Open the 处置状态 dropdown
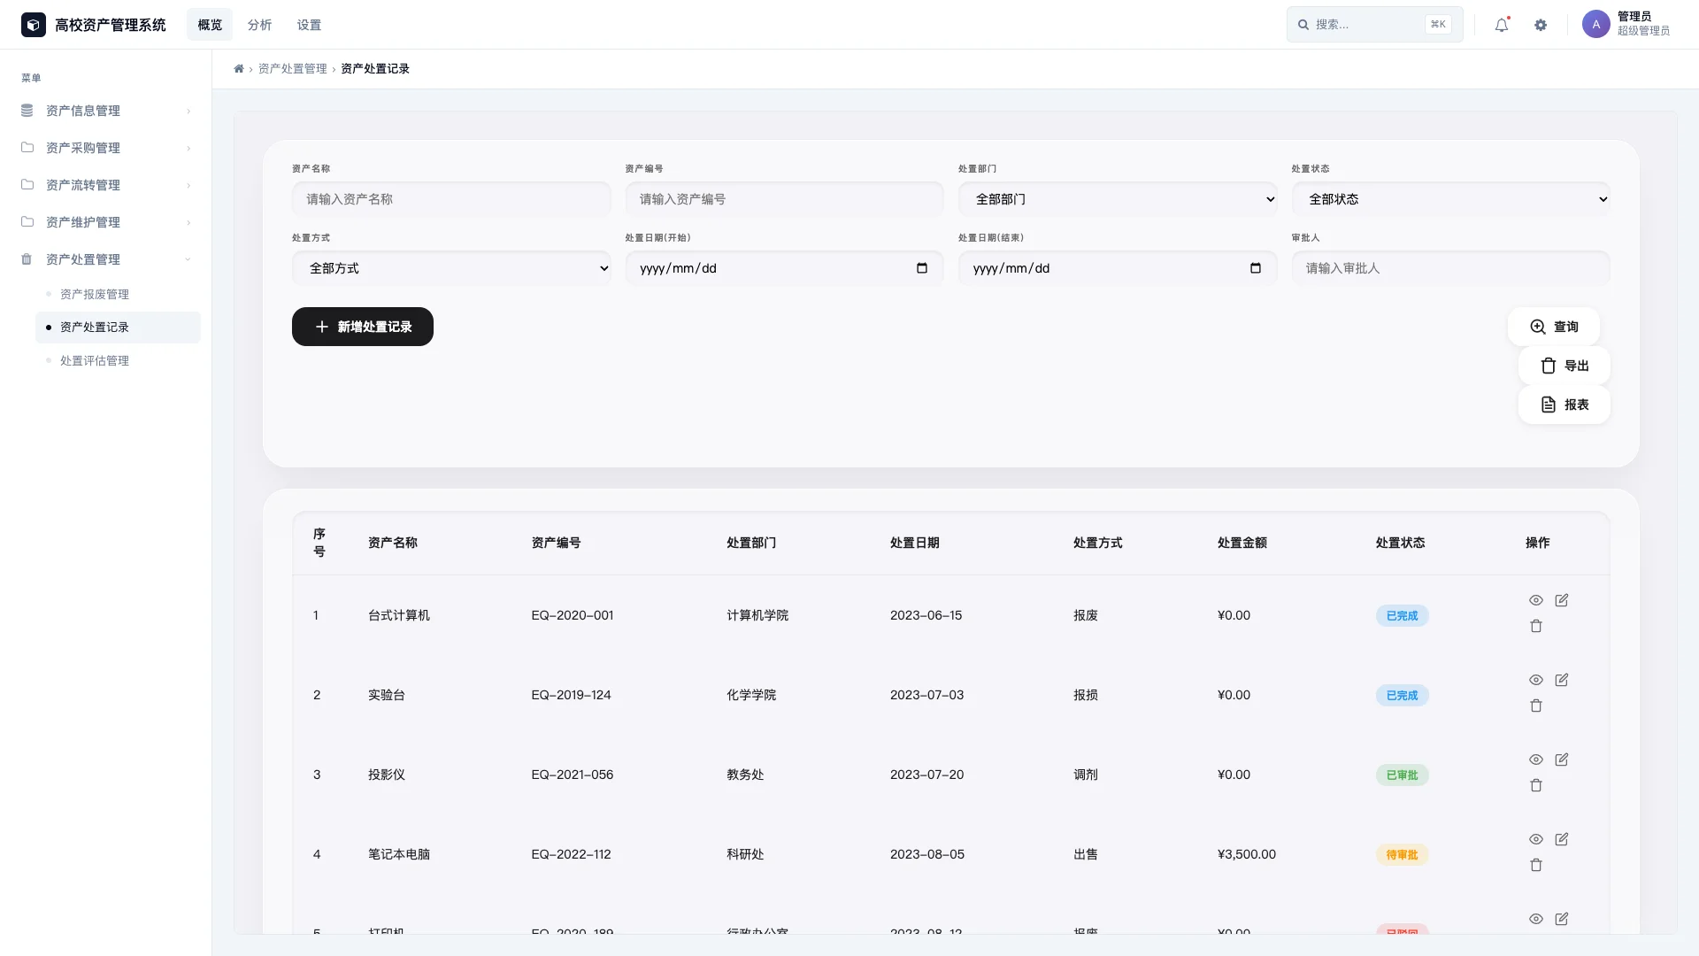Image resolution: width=1699 pixels, height=956 pixels. [1450, 199]
